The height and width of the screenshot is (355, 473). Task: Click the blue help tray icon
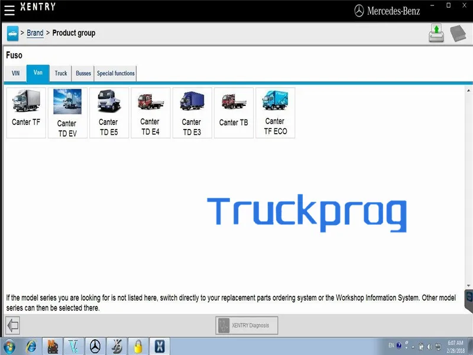tap(399, 346)
